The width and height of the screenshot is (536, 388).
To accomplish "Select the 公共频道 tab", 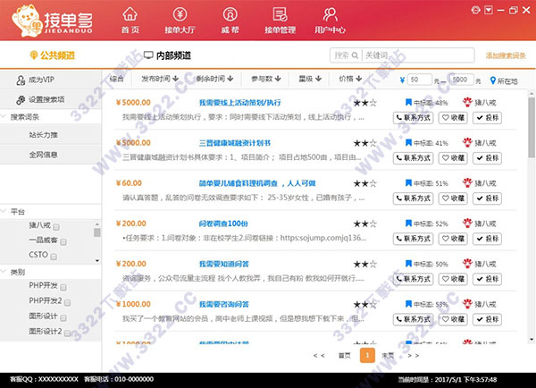I will [x=51, y=55].
